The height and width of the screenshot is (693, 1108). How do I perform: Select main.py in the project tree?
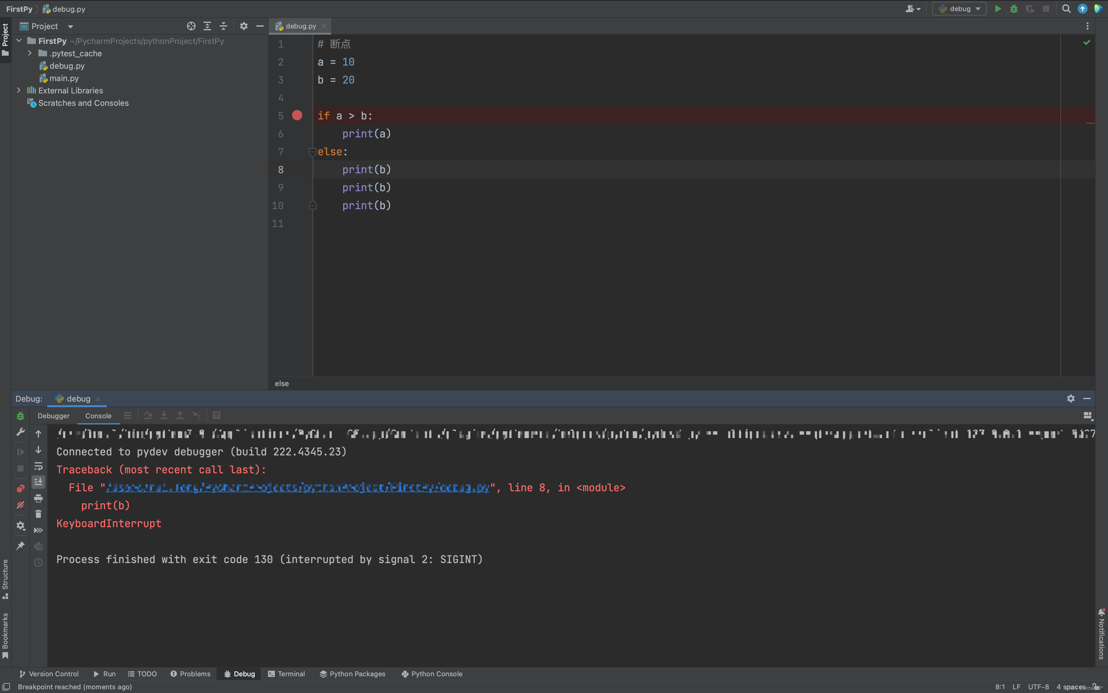tap(64, 78)
